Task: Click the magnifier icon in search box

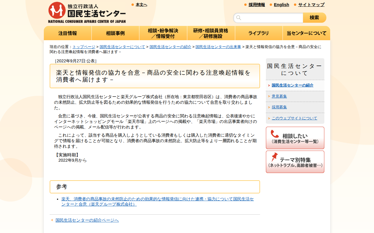Action: tap(239, 18)
